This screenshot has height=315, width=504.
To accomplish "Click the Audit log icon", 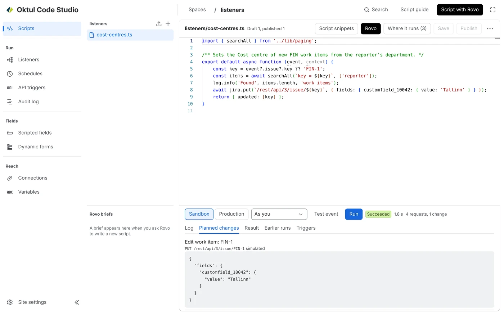I will (x=10, y=102).
